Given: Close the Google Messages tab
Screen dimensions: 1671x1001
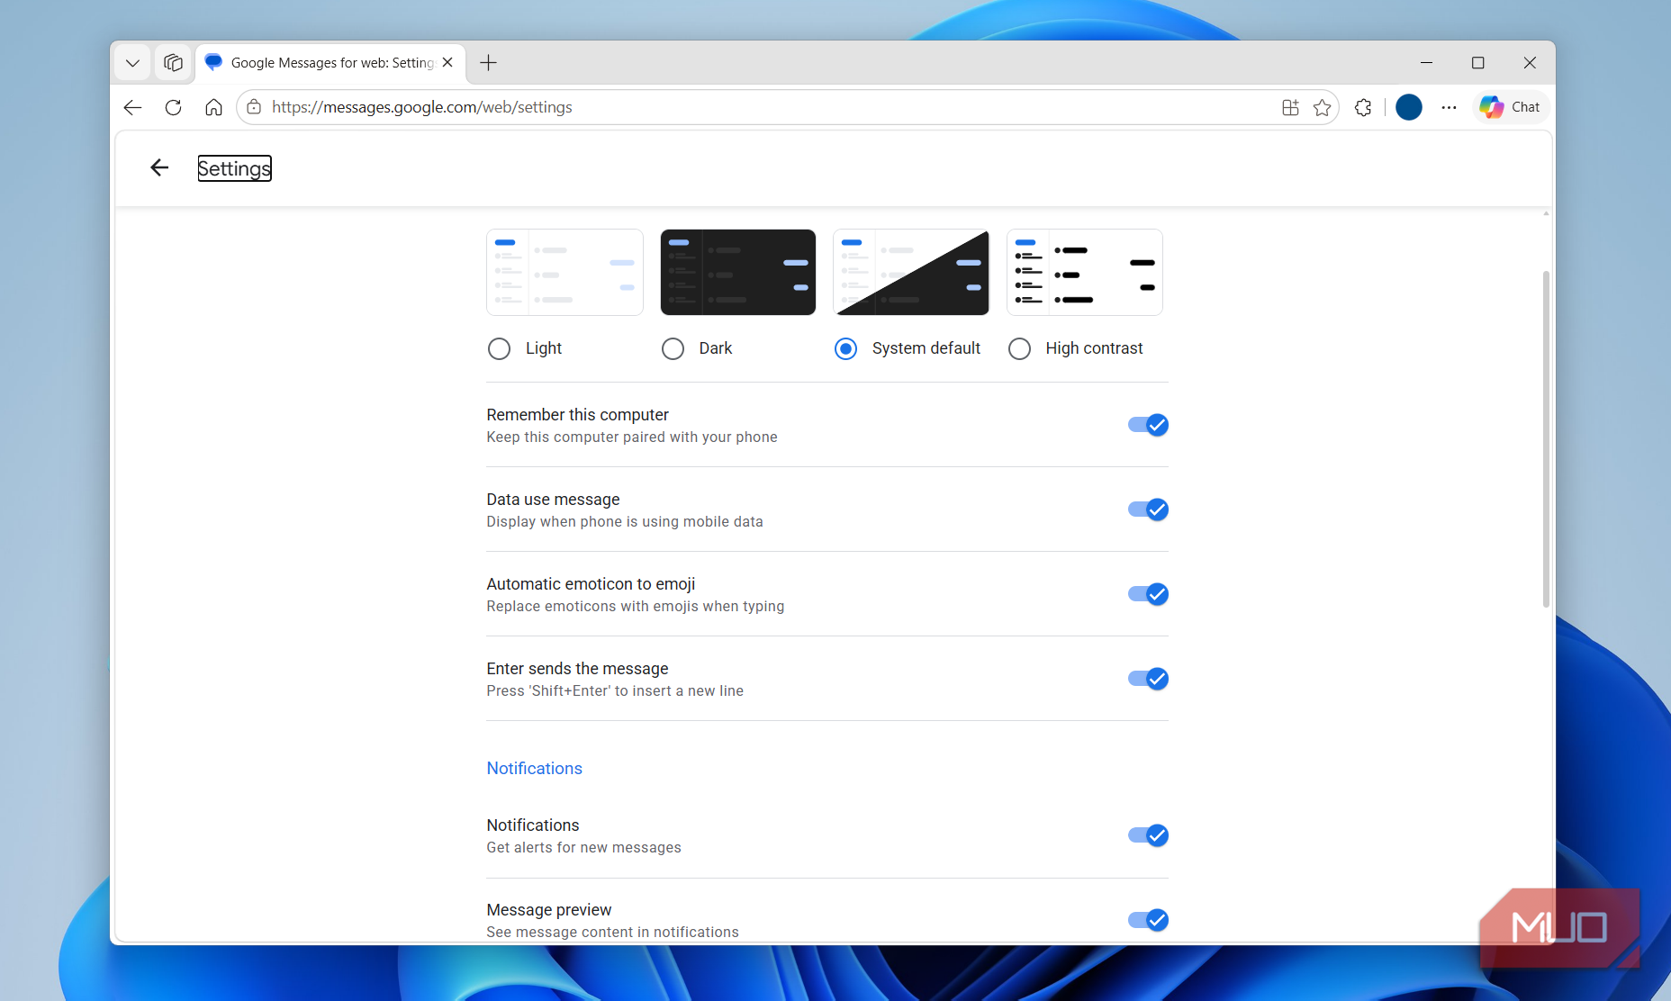Looking at the screenshot, I should pos(447,63).
